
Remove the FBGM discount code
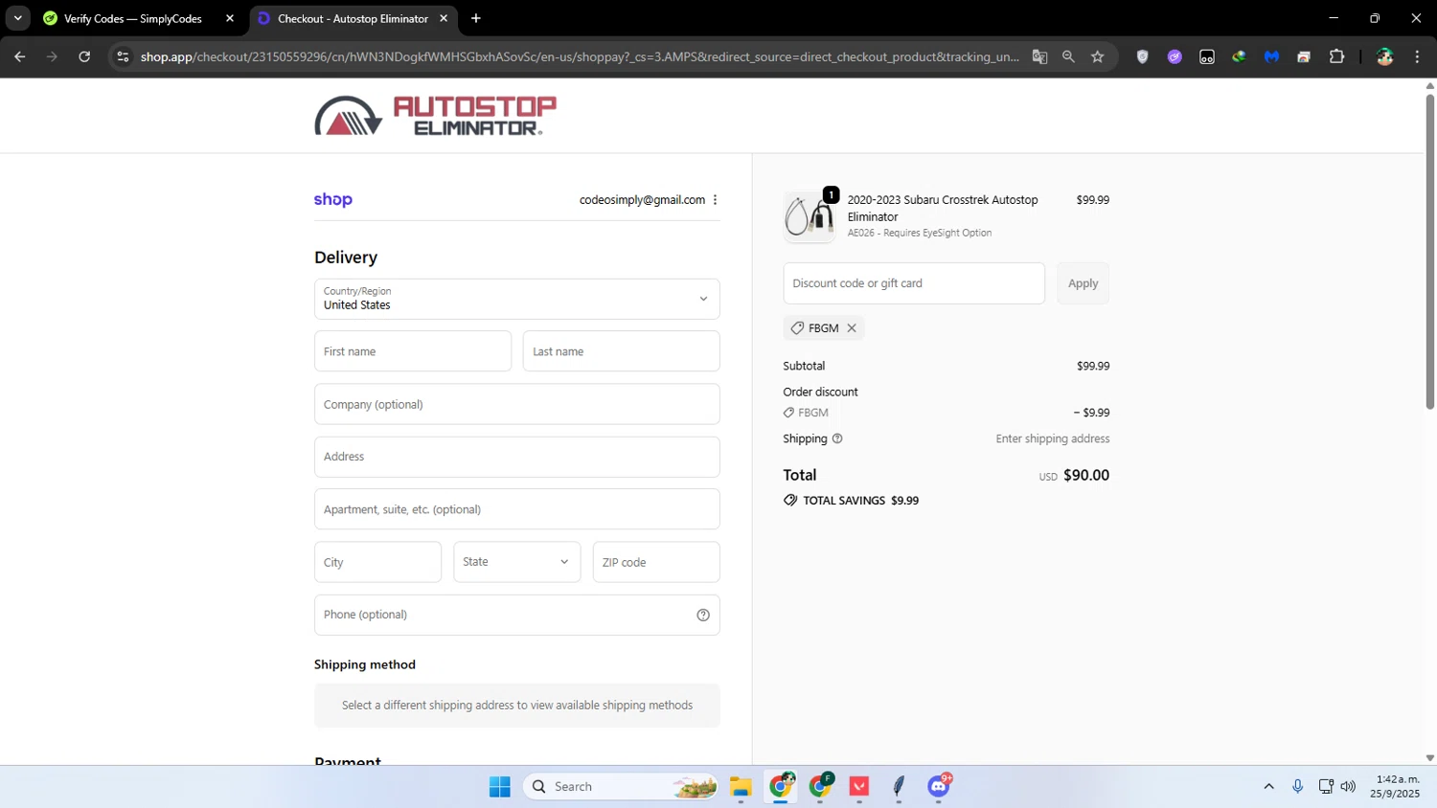point(852,328)
